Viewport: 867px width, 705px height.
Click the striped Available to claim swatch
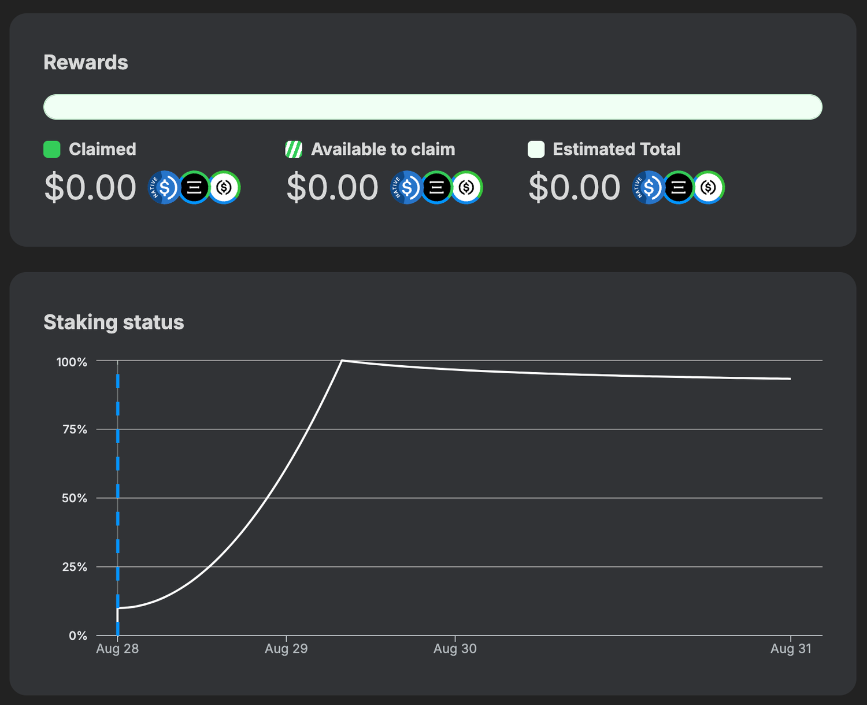294,150
